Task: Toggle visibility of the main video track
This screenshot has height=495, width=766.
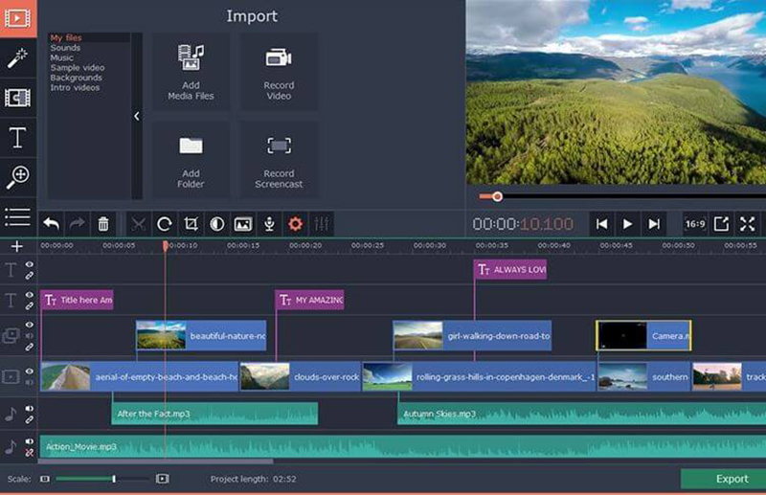Action: (30, 371)
